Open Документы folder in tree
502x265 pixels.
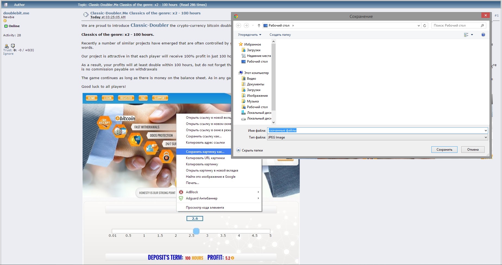(253, 84)
